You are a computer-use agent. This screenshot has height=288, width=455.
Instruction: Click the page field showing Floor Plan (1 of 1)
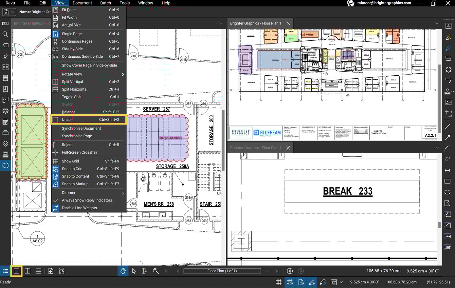click(x=222, y=271)
